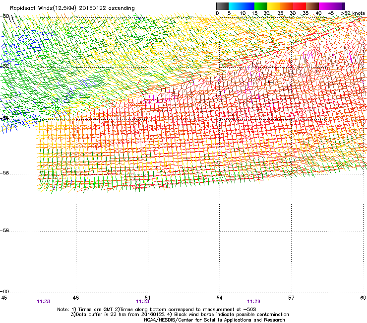Image resolution: width=367 pixels, height=323 pixels.
Task: Select the -52 latitude axis label
Action: (4, 66)
